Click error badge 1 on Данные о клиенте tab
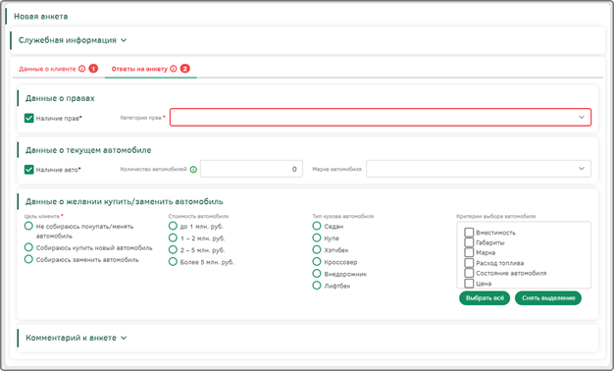This screenshot has width=614, height=371. (93, 69)
